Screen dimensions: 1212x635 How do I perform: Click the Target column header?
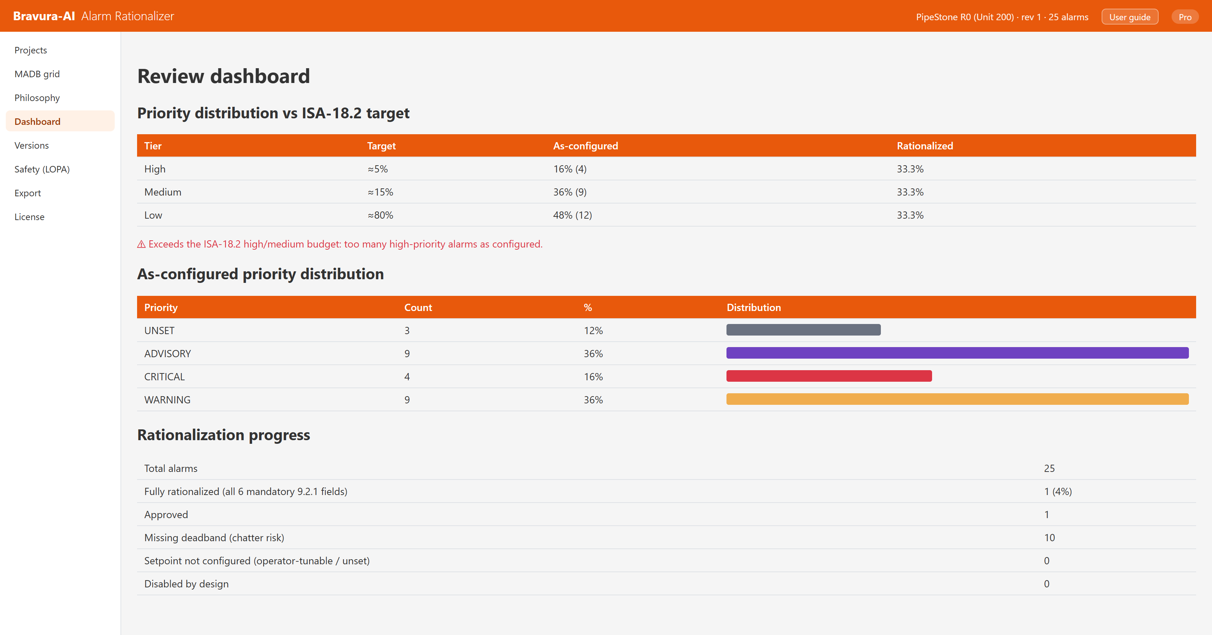tap(381, 146)
